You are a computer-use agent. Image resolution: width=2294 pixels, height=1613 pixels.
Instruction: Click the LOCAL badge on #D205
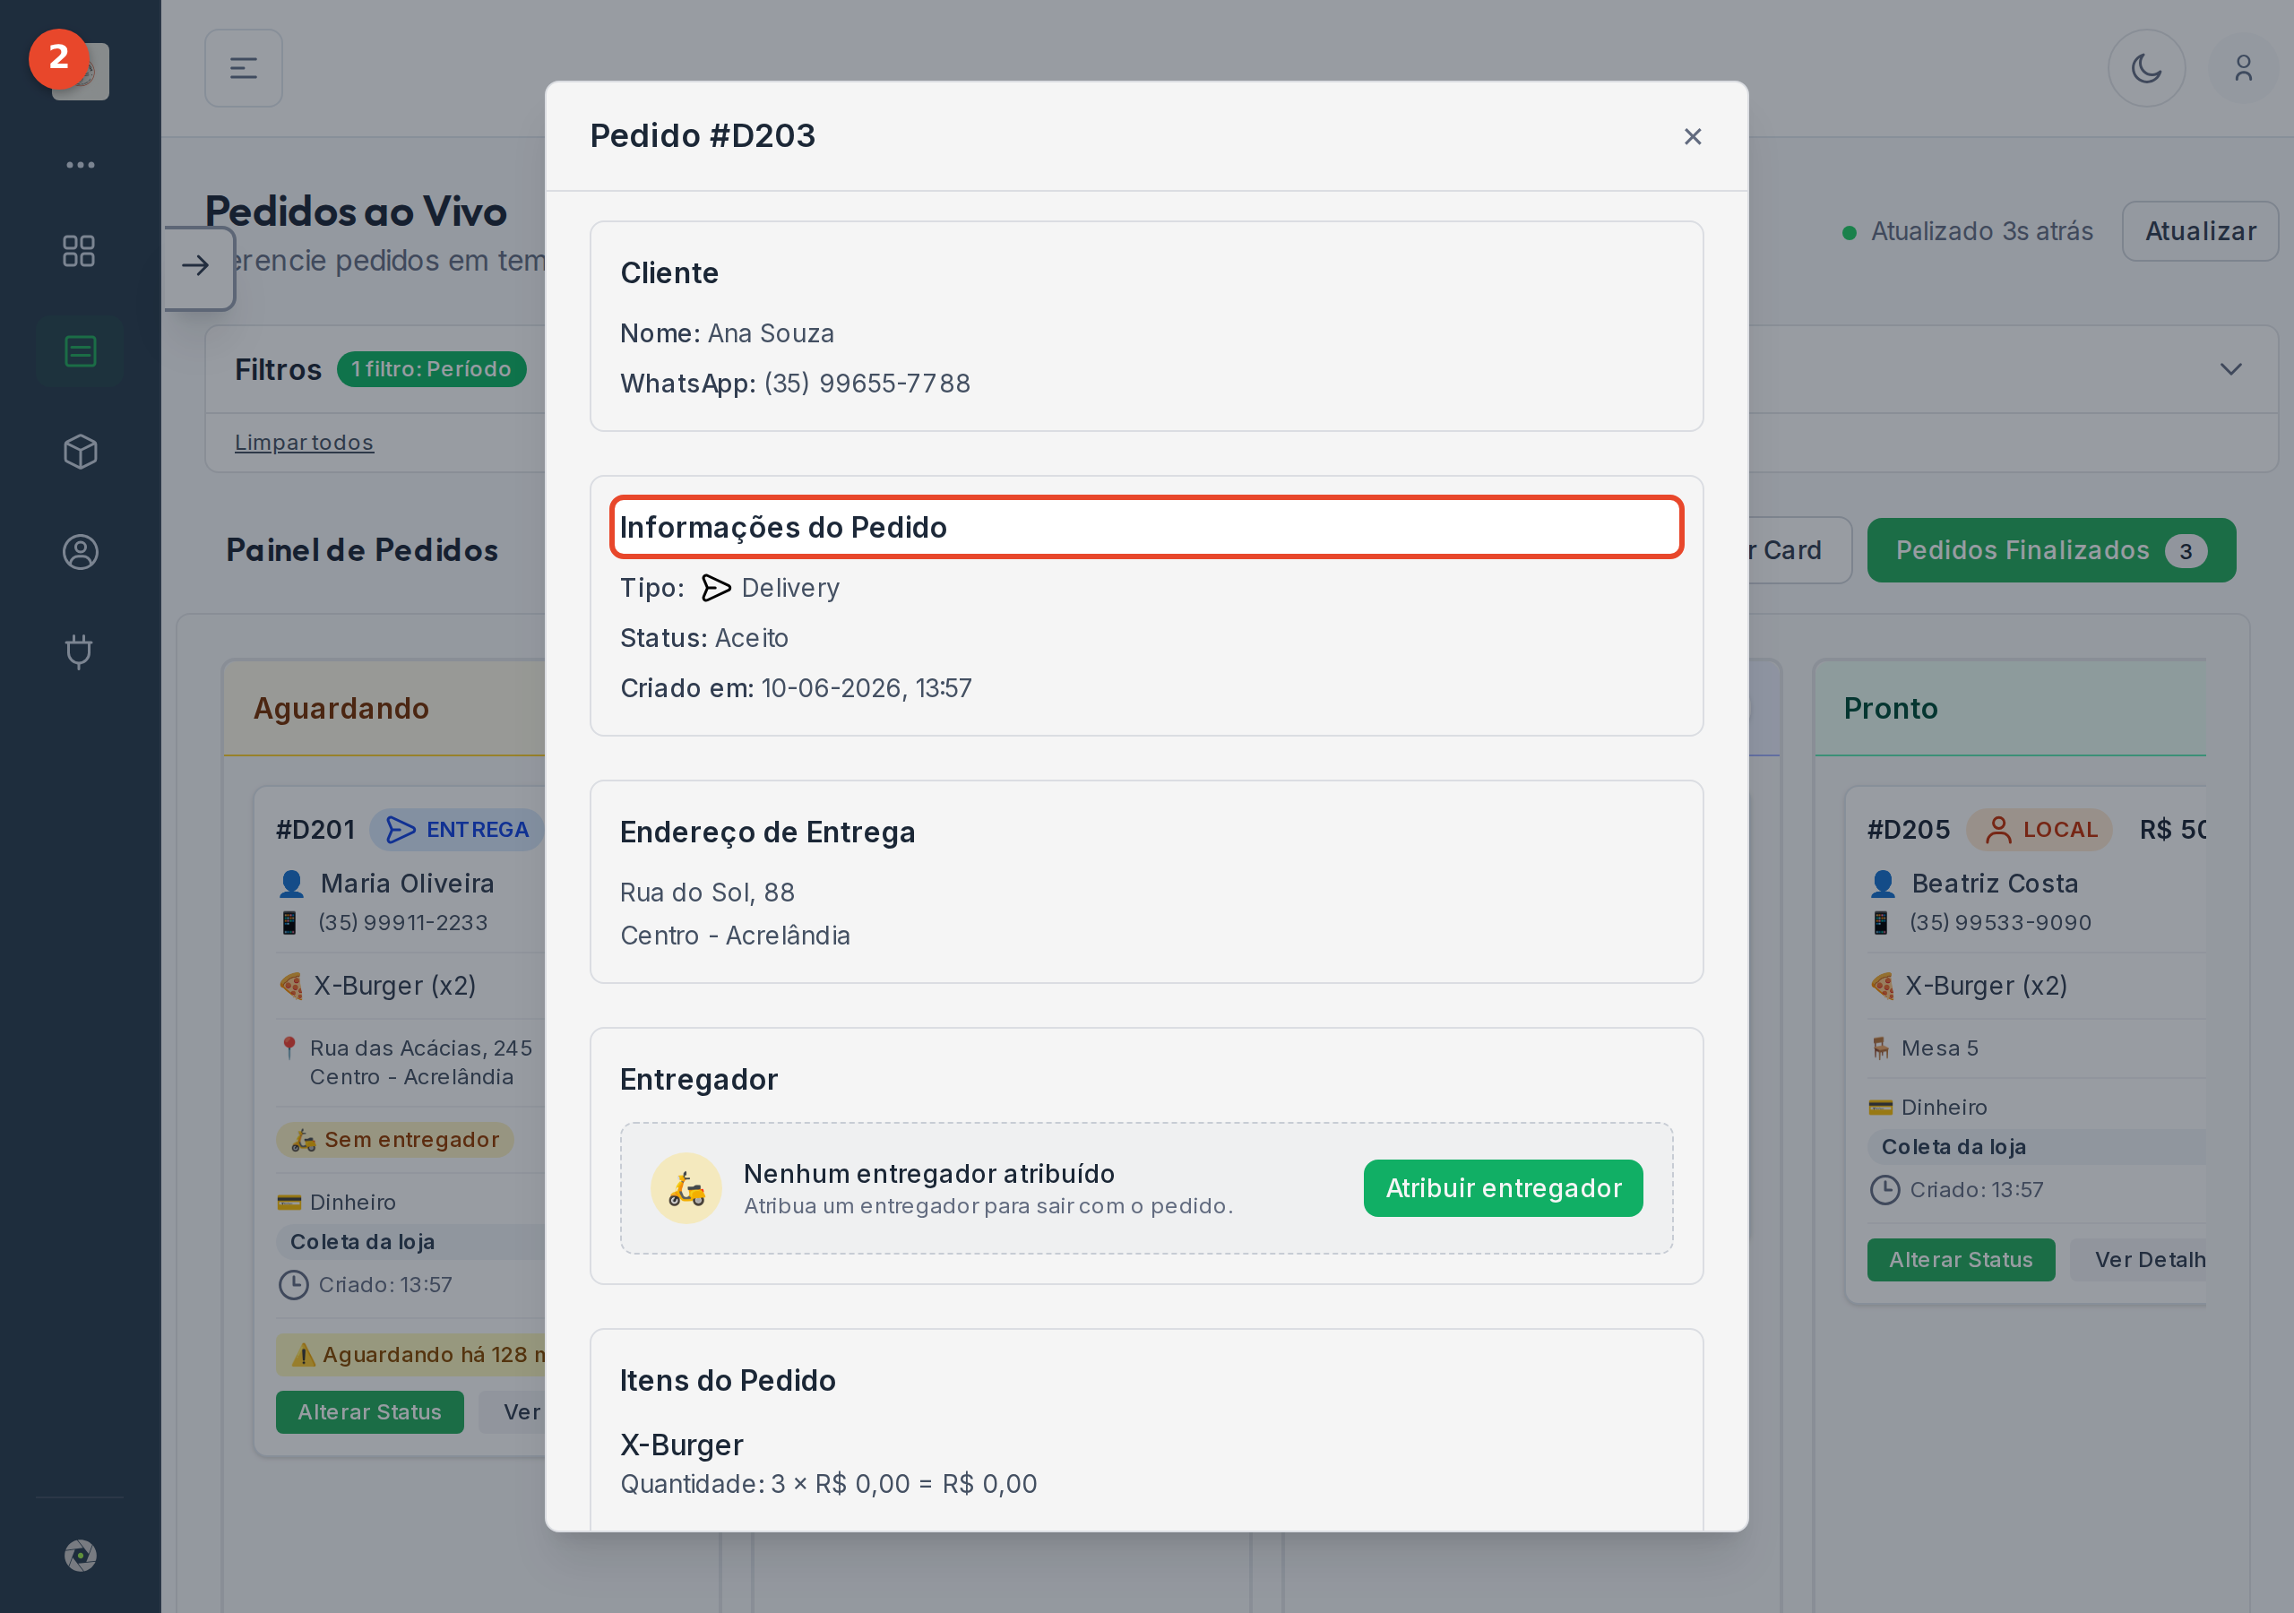click(x=2040, y=830)
